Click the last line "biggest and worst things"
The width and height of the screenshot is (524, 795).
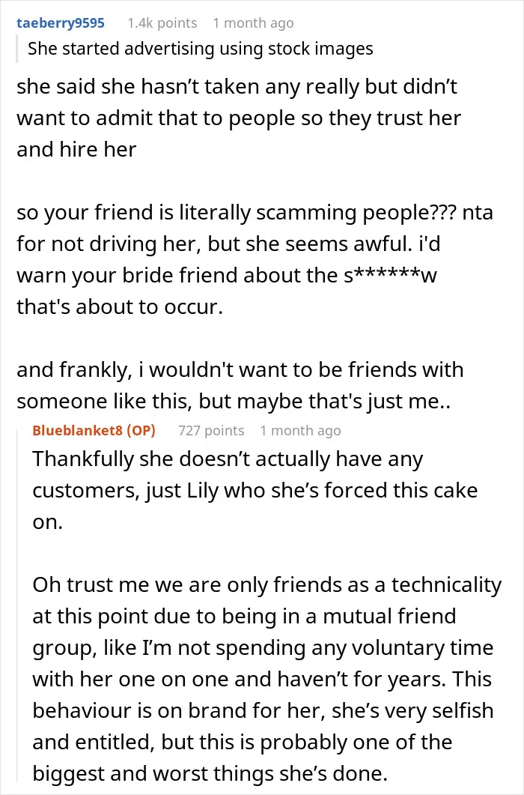[x=210, y=773]
